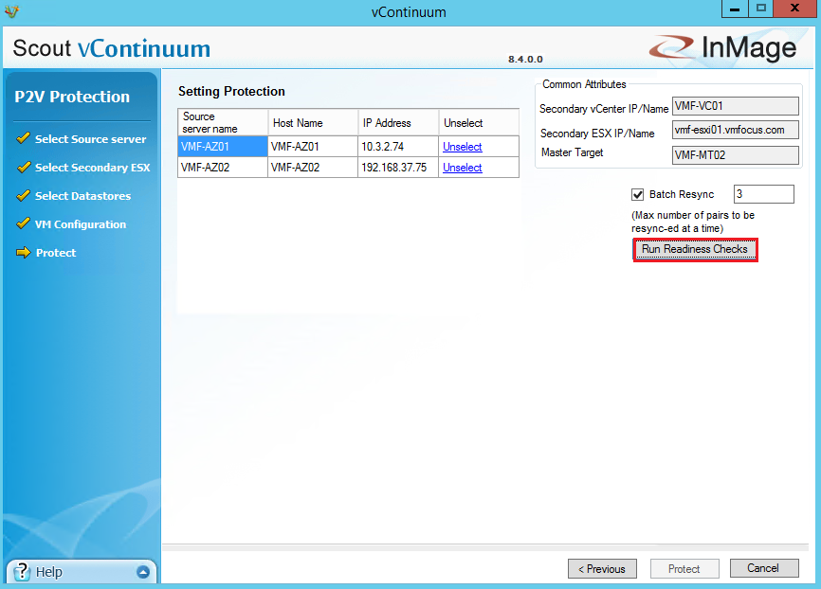
Task: Click the Batch Resync number field
Action: pos(763,194)
